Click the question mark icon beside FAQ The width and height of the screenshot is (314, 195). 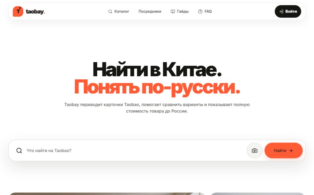200,11
